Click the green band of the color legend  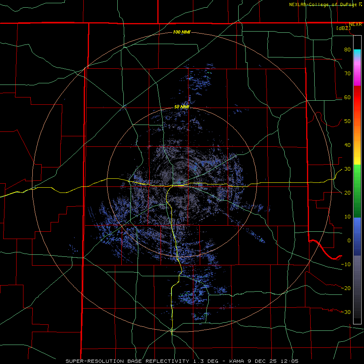click(357, 191)
